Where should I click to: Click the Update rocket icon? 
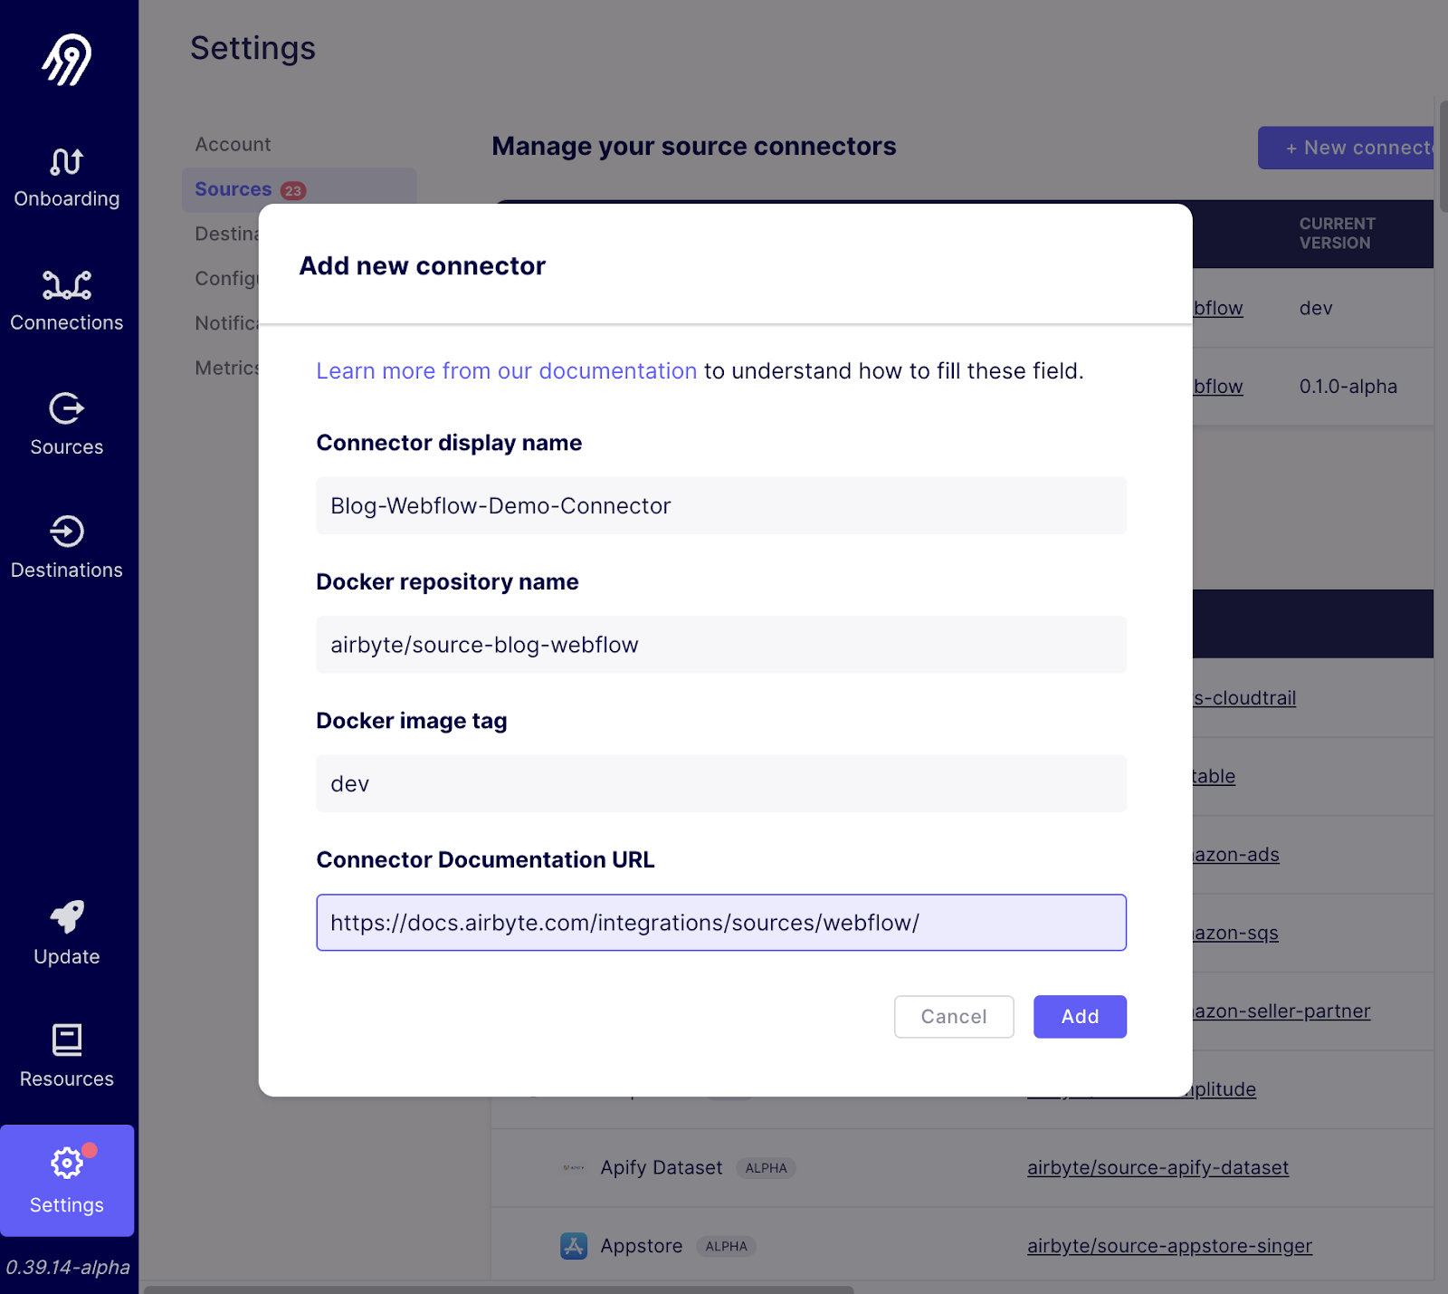(x=67, y=933)
